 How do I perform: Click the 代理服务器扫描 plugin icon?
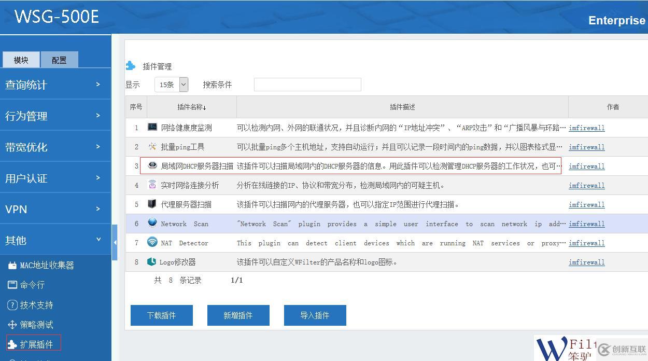[151, 204]
